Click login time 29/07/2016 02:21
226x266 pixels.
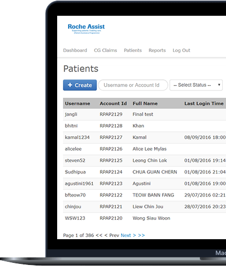tap(205, 195)
